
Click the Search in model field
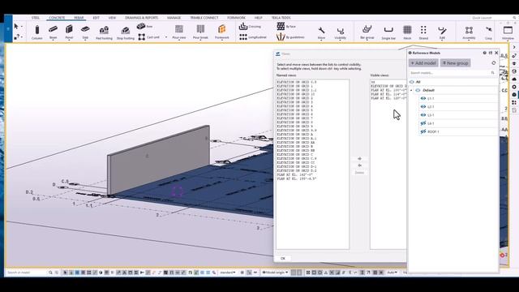tap(27, 273)
